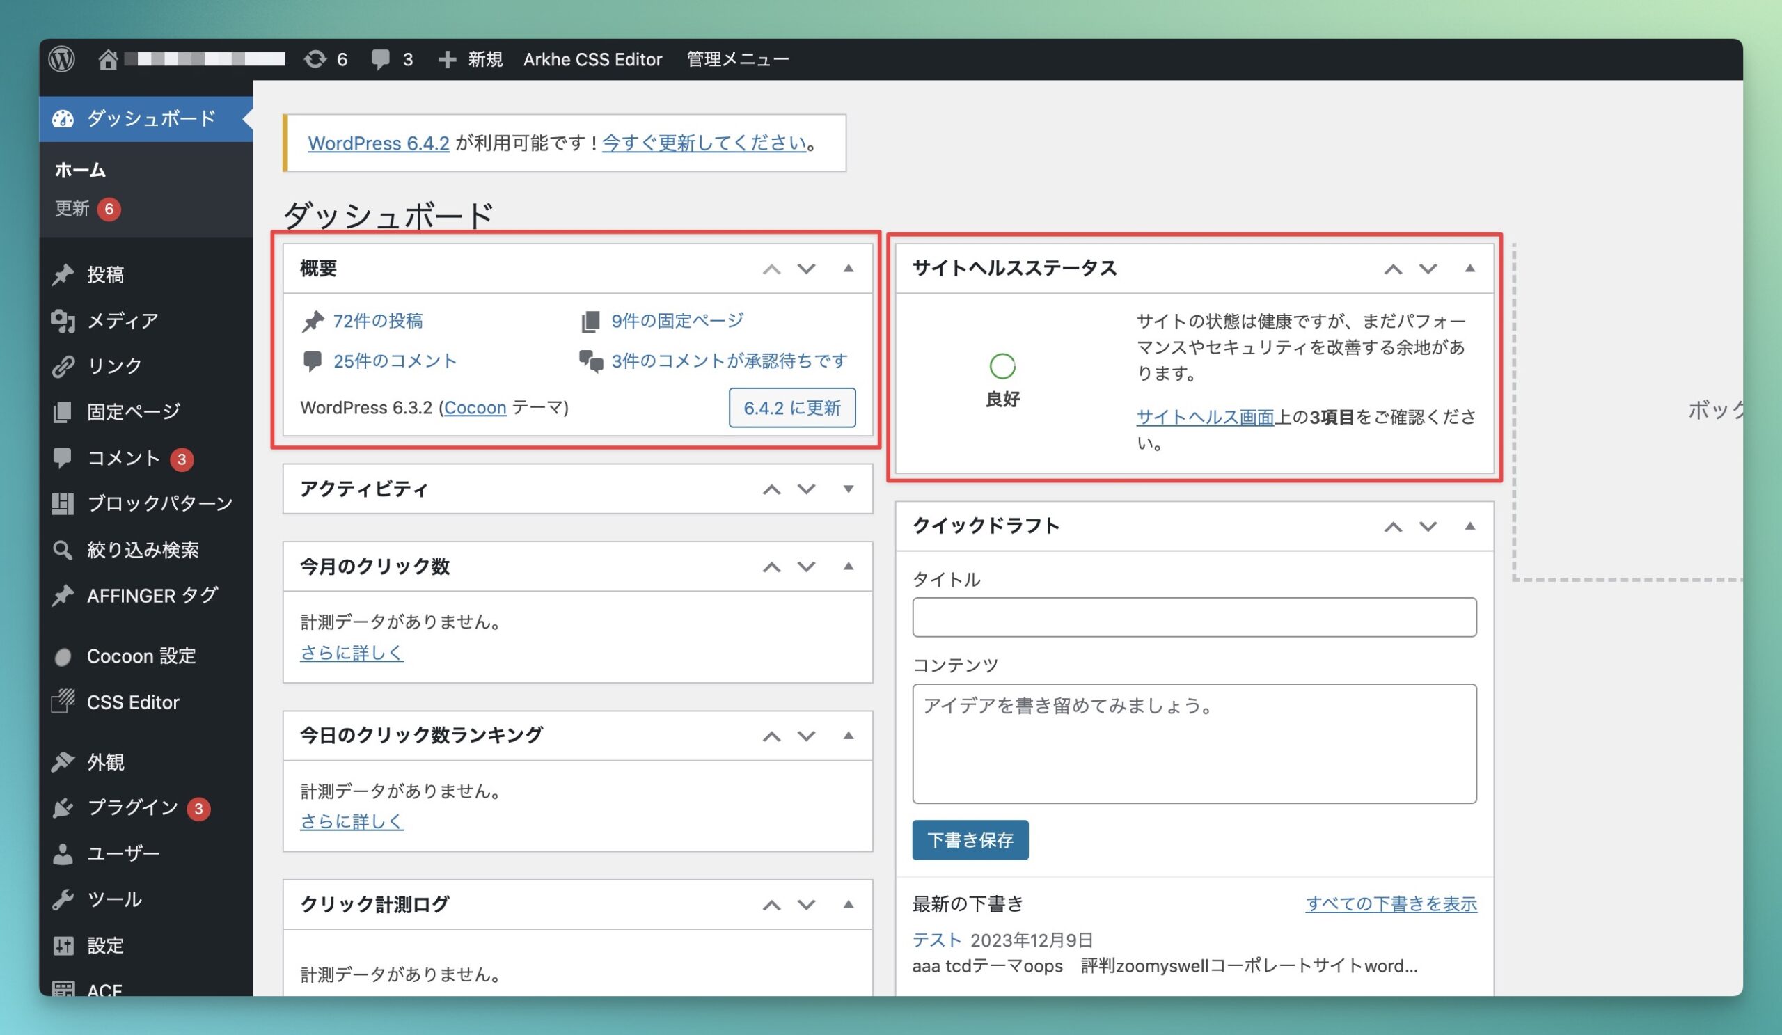Screen dimensions: 1782x1035
Task: Move 概要 box up
Action: click(x=771, y=269)
